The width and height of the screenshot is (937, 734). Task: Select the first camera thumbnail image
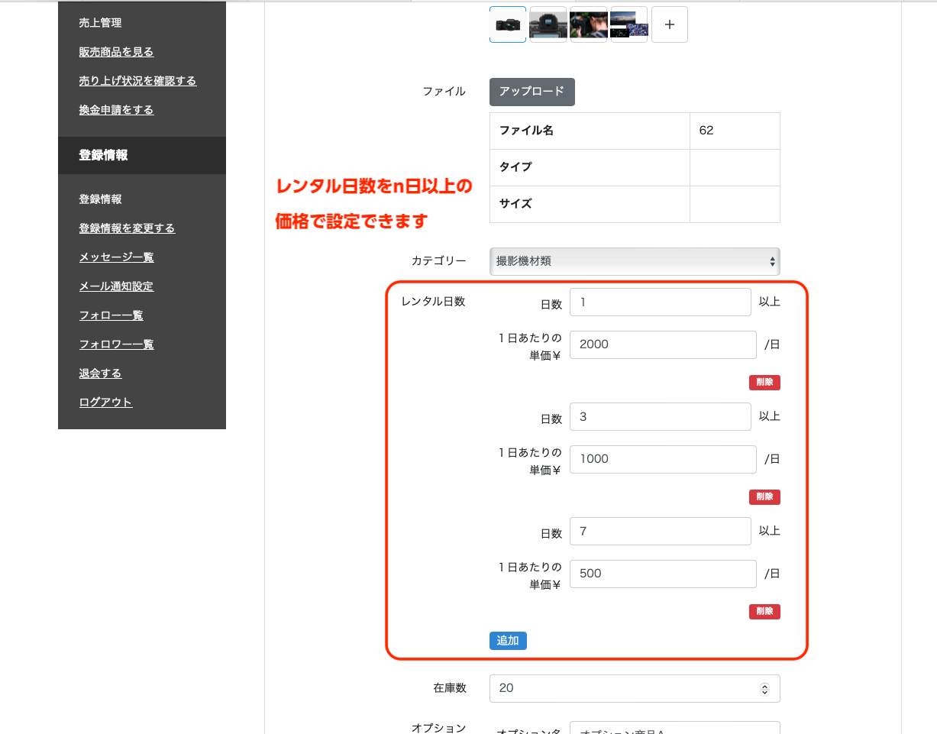pos(508,24)
